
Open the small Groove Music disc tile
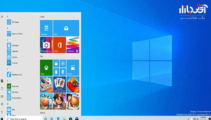[x=63, y=64]
